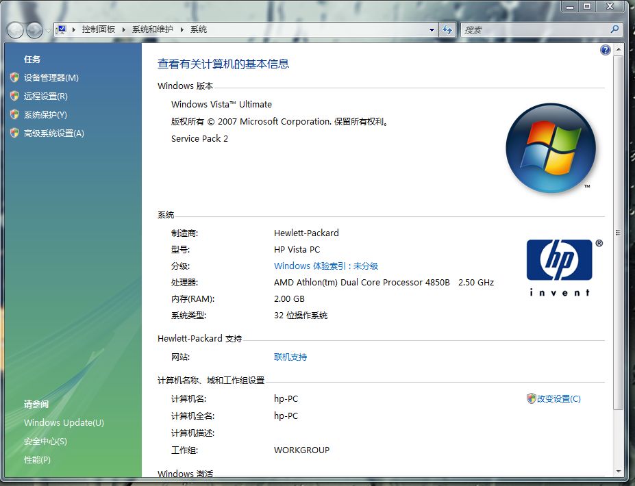Open 高级系统设置(A) task link
The width and height of the screenshot is (635, 486).
pyautogui.click(x=54, y=133)
